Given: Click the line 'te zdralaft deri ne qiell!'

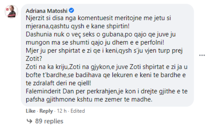Looking at the screenshot, I should [x=58, y=83].
